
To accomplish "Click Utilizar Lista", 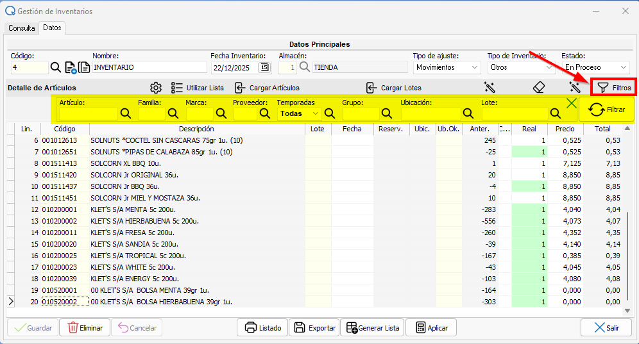I will 198,88.
